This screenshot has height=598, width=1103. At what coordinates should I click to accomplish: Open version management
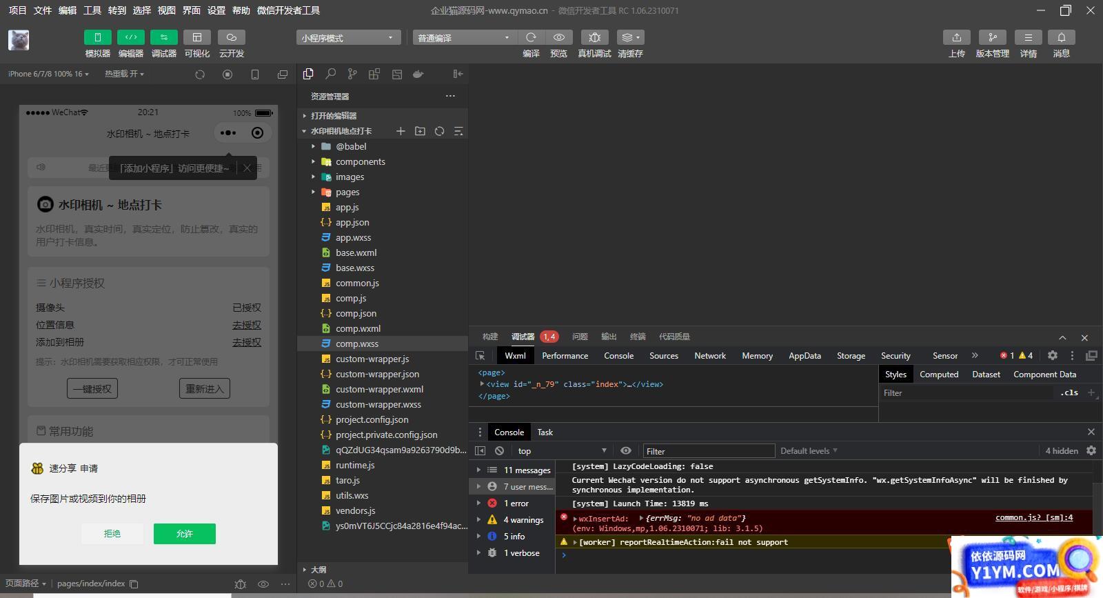pos(992,37)
